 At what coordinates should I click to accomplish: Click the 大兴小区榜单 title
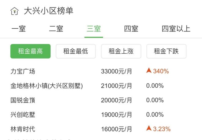click(x=49, y=11)
